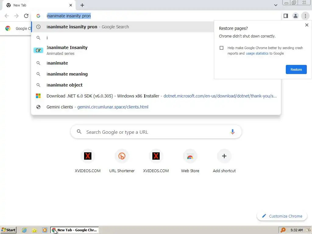Open the media player taskbar icon
This screenshot has height=234, width=312.
coord(45,230)
